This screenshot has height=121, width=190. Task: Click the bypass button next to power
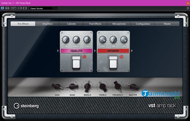pos(7,8)
